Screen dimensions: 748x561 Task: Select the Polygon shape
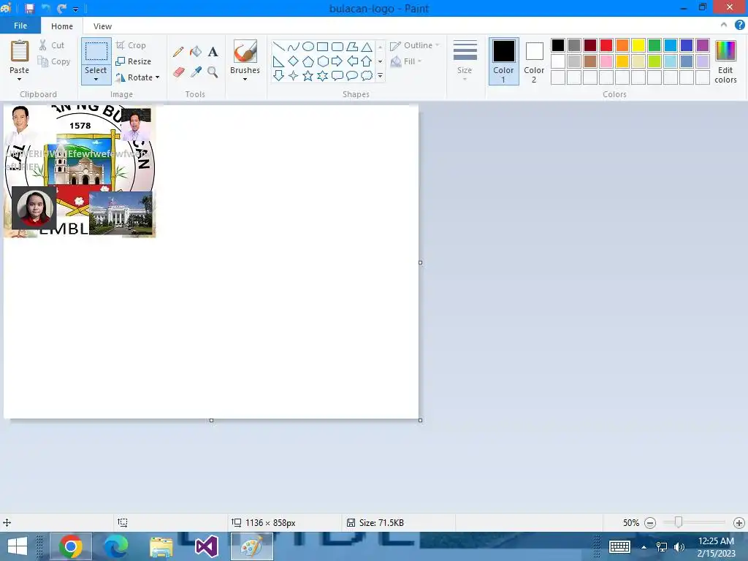[352, 46]
